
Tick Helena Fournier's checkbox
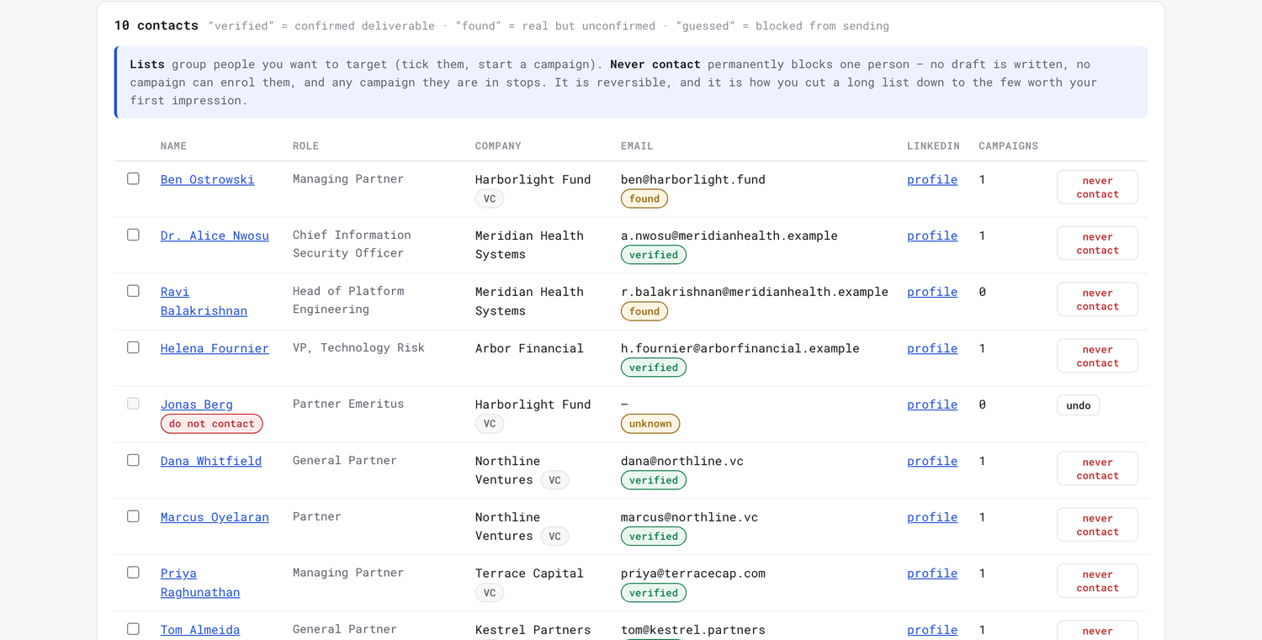(133, 347)
